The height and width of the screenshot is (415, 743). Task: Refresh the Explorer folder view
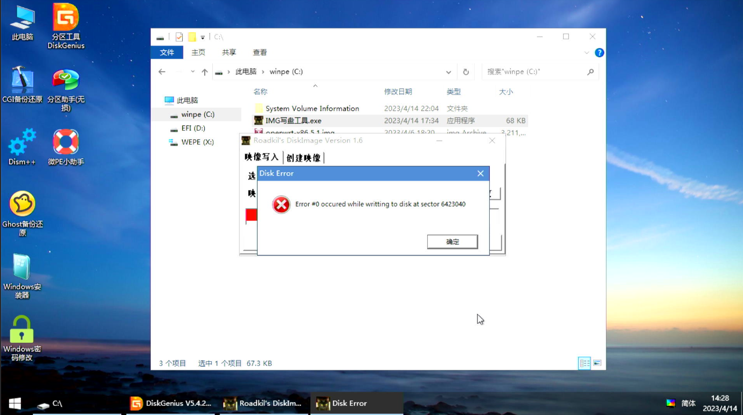[x=466, y=72]
